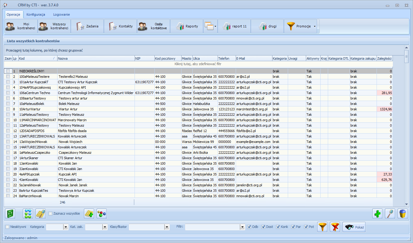
Task: Tick row checkbox for 10ArturWartur
Action: [x=8, y=109]
